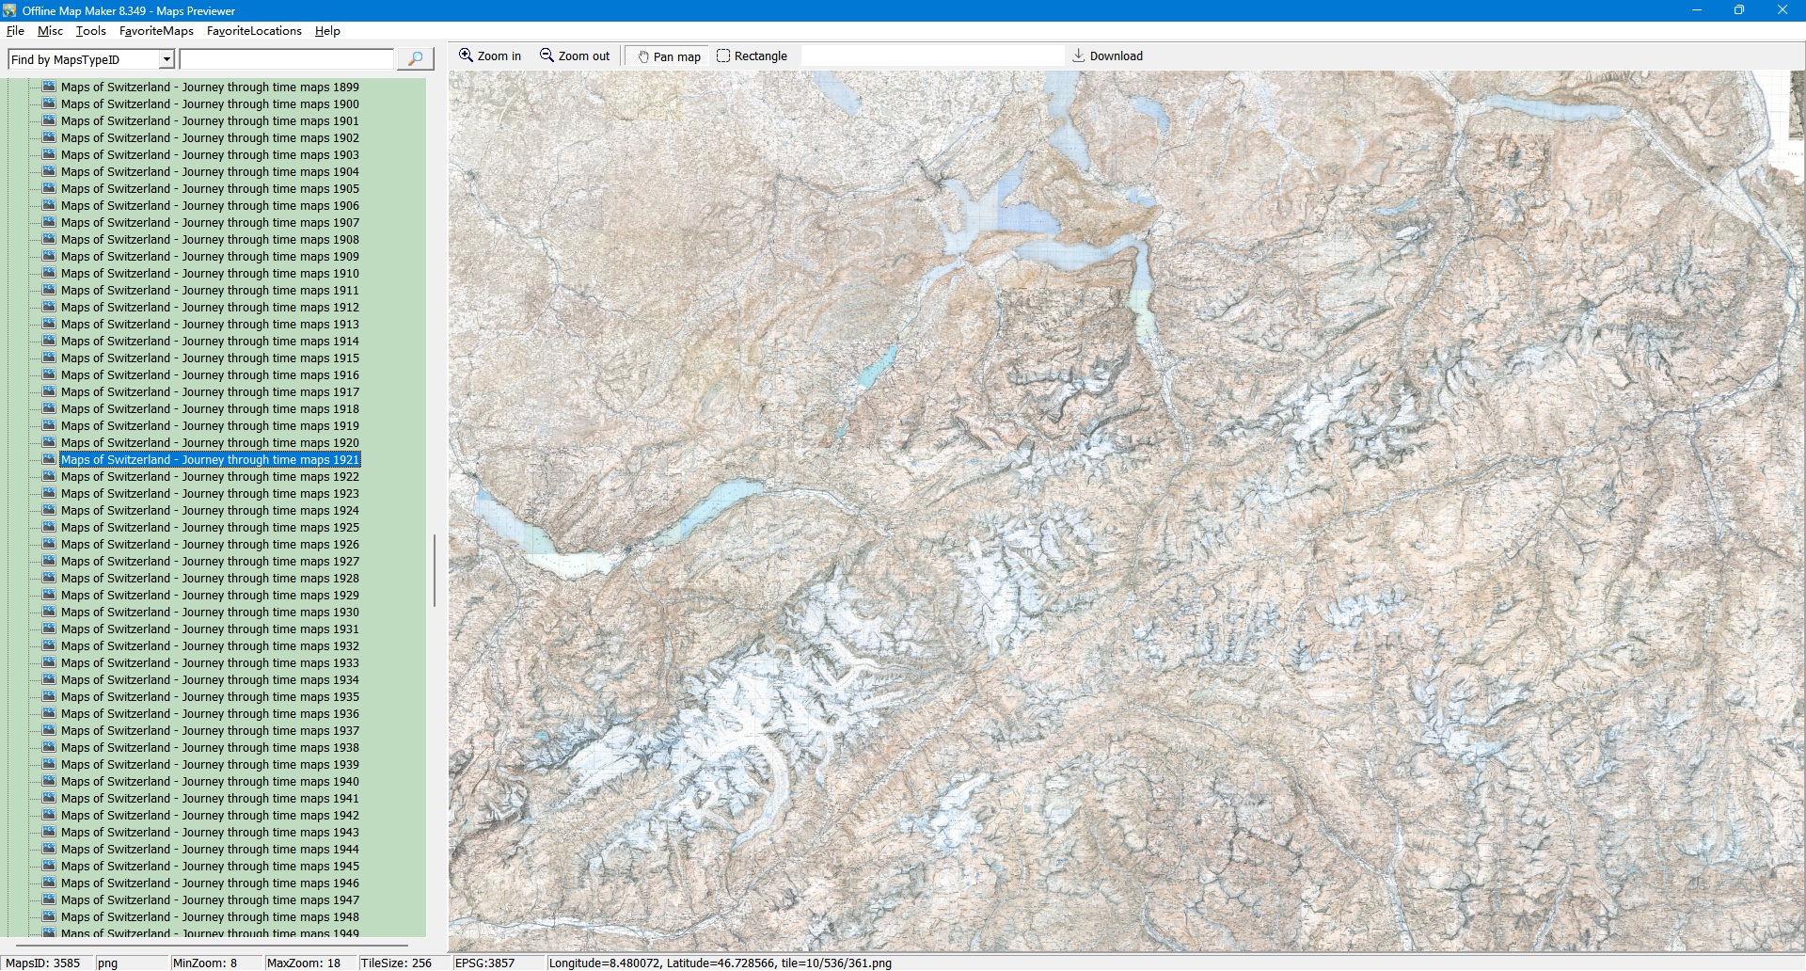Click the map icon beside maps 1930

click(49, 612)
